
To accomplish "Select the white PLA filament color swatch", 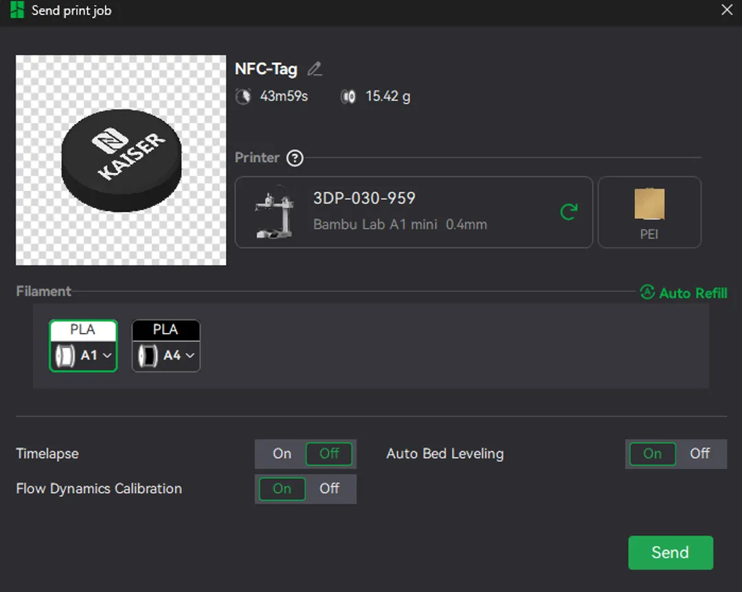I will click(x=83, y=330).
